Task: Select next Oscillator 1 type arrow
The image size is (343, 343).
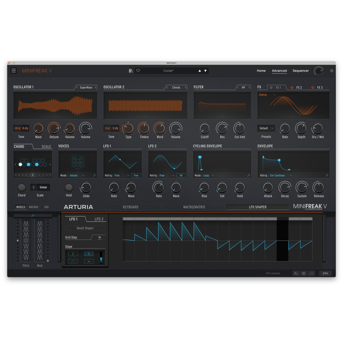Action: (95, 87)
